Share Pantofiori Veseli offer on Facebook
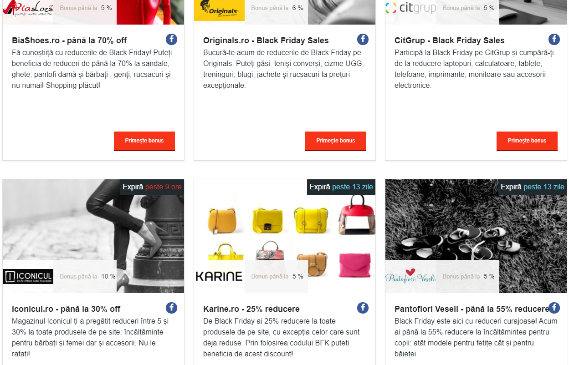Viewport: 569px width, 365px height. 554,308
